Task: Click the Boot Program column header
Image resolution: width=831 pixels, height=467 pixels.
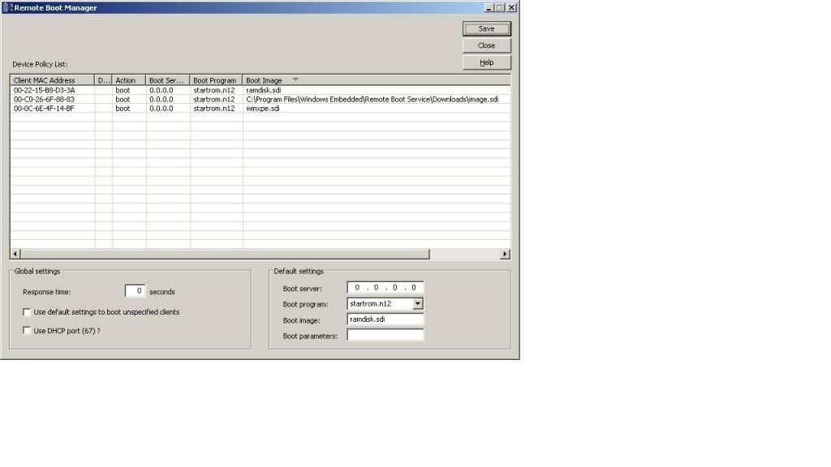Action: (x=215, y=80)
